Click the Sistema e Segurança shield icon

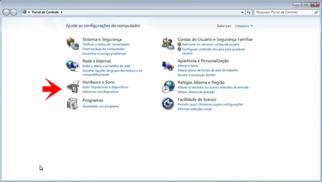[72, 43]
